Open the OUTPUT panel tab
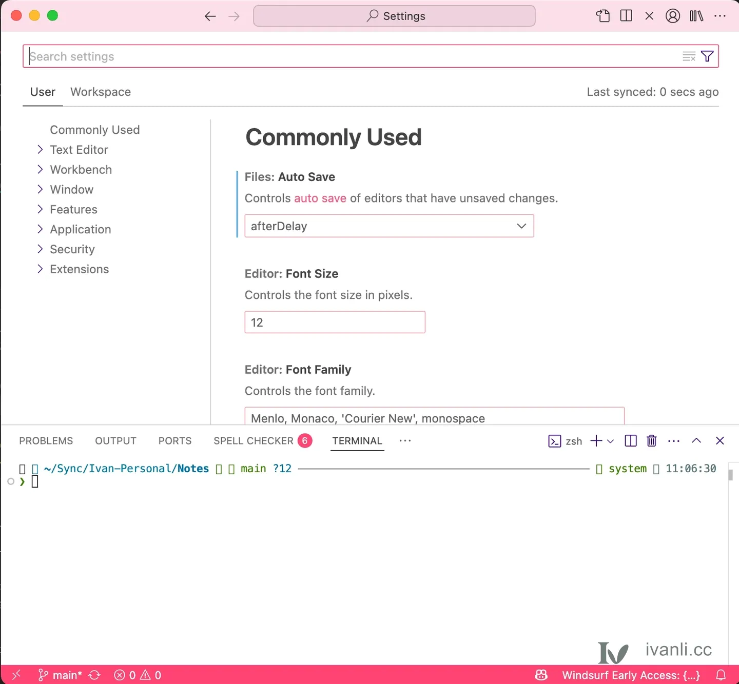Screen dimensions: 739x684 [x=115, y=441]
